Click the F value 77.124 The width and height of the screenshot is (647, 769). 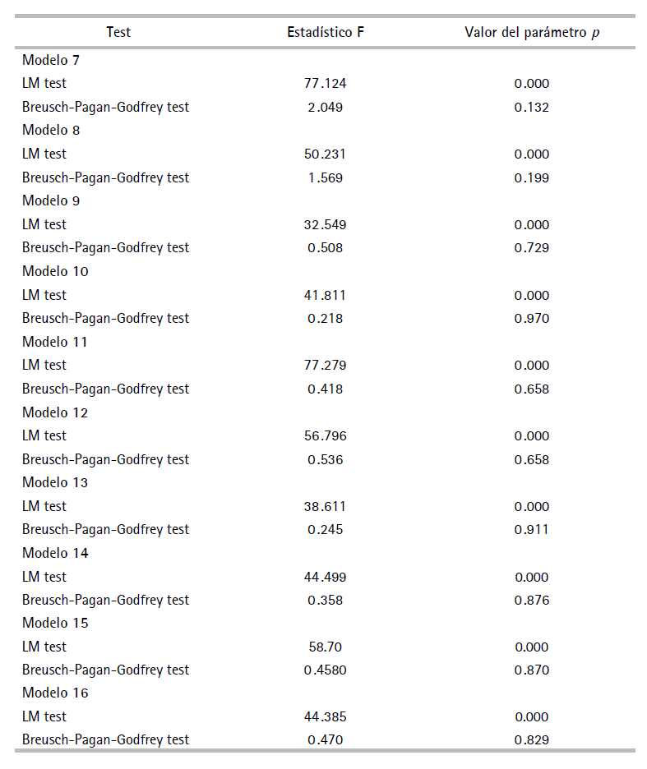326,84
